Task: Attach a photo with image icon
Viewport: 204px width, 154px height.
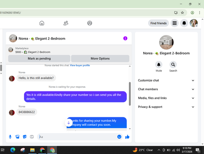Action: tap(18, 136)
